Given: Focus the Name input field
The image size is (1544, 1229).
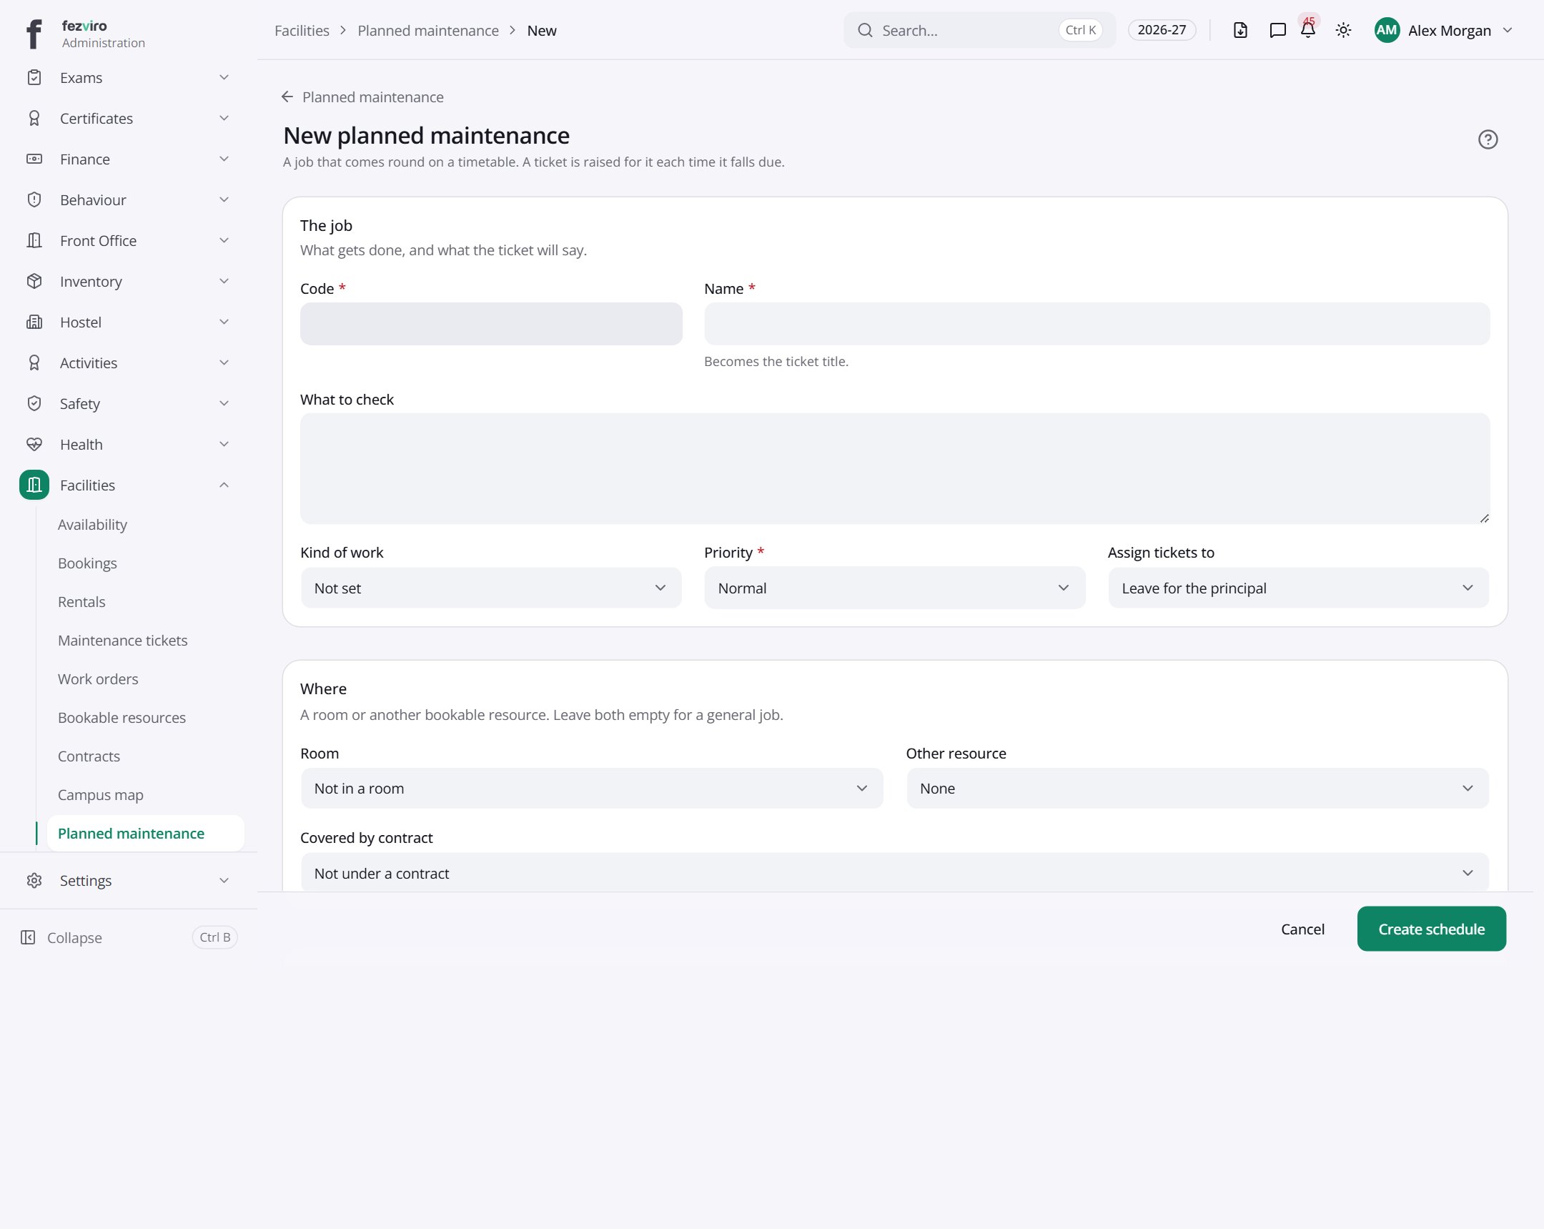Looking at the screenshot, I should (1097, 324).
